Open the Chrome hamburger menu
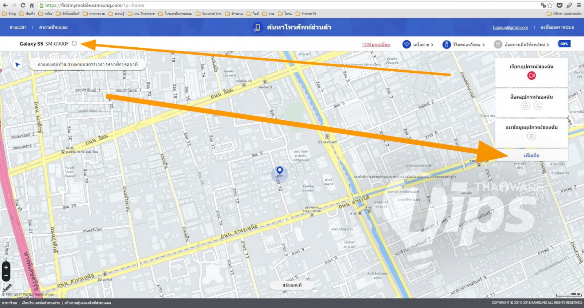The image size is (584, 308). click(x=579, y=5)
